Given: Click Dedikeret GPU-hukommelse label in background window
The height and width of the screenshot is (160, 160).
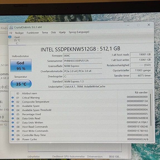Looking at the screenshot, I should pos(68,156).
